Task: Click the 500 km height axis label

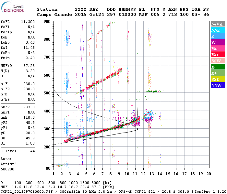Action: (x=47, y=93)
